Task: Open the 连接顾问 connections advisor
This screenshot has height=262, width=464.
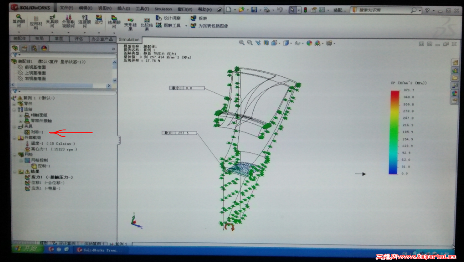Action: 85,21
